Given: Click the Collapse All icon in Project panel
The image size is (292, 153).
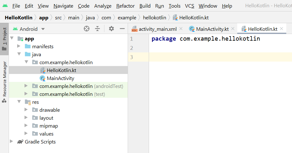Looking at the screenshot, I should point(97,29).
